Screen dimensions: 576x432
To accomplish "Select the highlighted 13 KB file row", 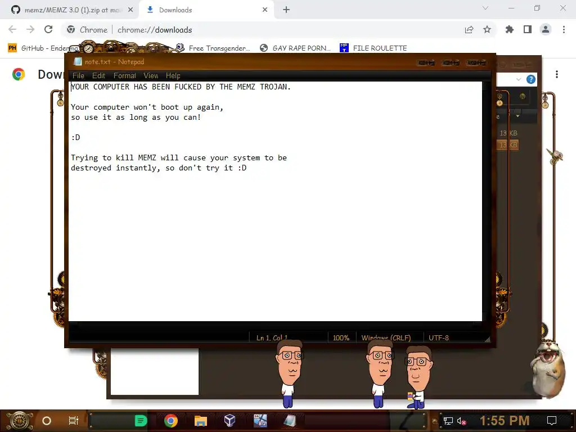I will [508, 145].
